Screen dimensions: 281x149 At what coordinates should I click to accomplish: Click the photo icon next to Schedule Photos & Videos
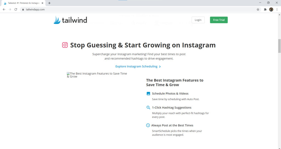[148, 94]
